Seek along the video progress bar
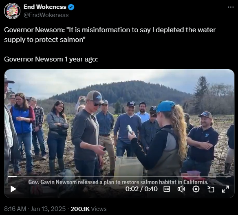The height and width of the screenshot is (215, 238). pos(119,177)
